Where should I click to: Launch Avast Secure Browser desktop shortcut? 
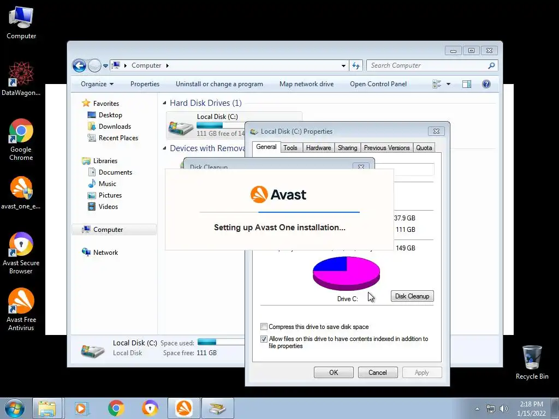tap(21, 253)
